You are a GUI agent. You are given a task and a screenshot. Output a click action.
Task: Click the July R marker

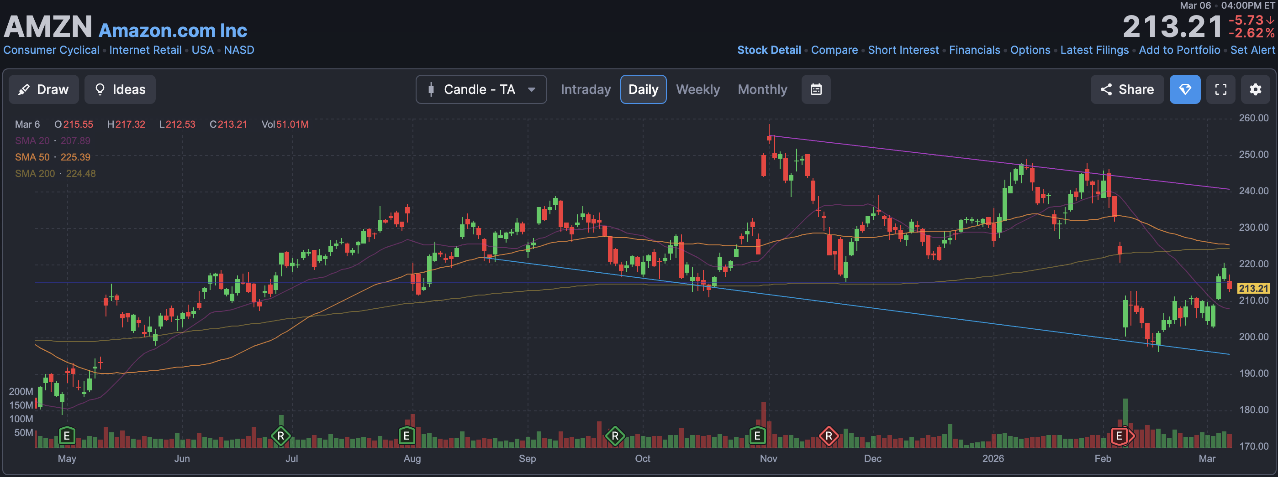(x=281, y=436)
